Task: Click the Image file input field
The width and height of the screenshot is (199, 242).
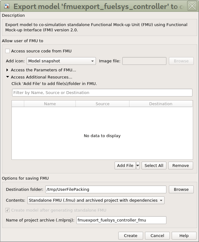Action: [x=144, y=61]
